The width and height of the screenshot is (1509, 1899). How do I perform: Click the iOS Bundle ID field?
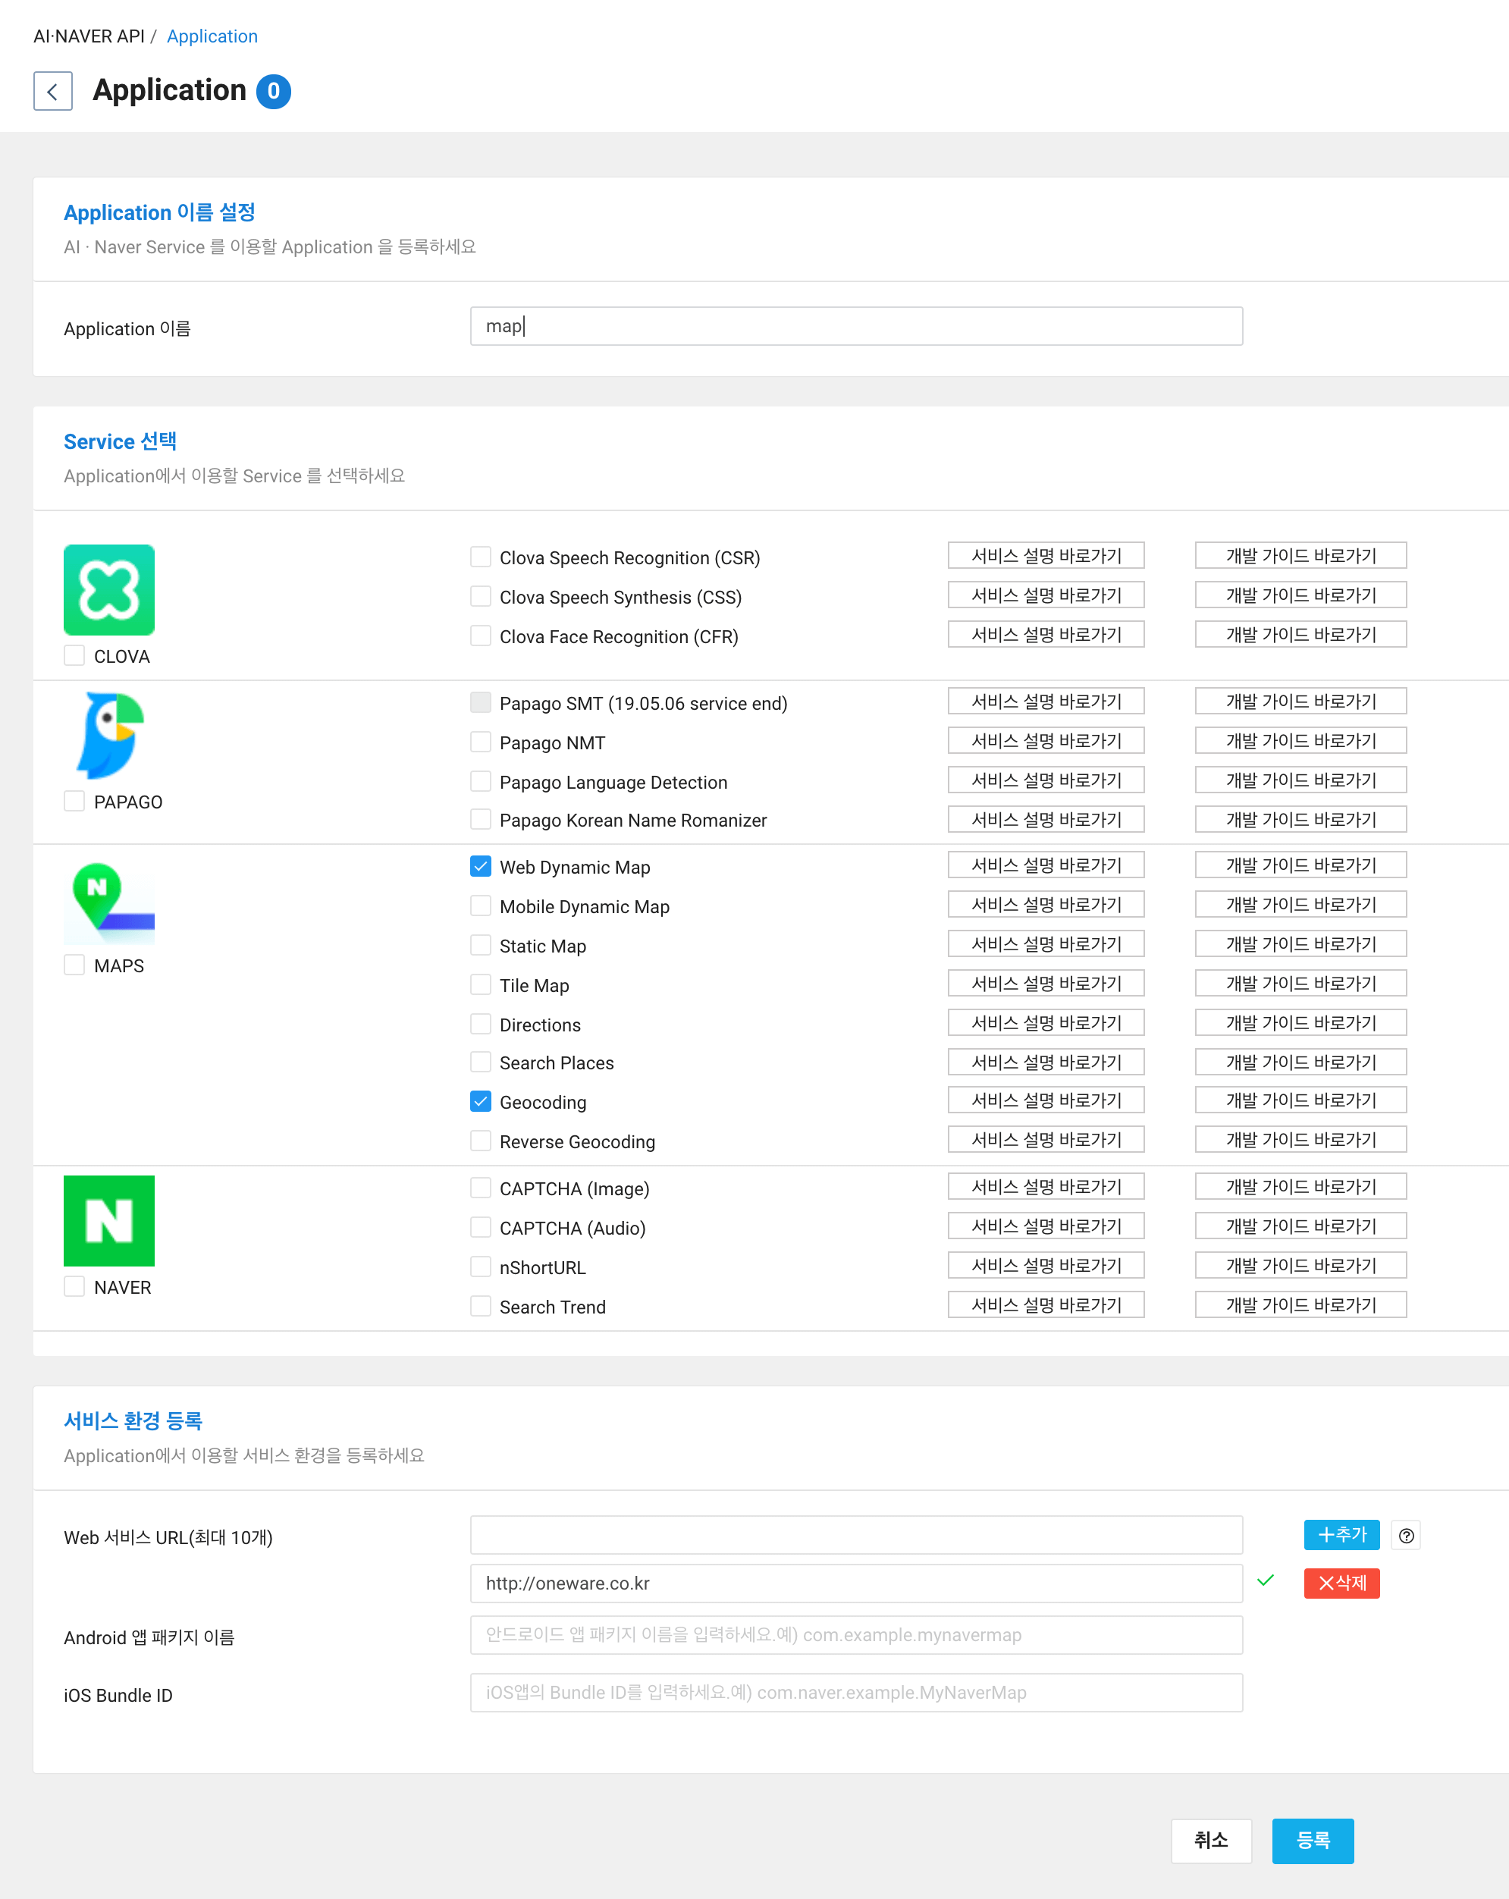tap(856, 1693)
